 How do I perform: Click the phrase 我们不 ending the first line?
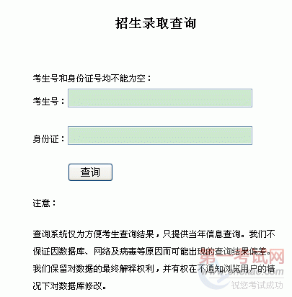pyautogui.click(x=262, y=234)
